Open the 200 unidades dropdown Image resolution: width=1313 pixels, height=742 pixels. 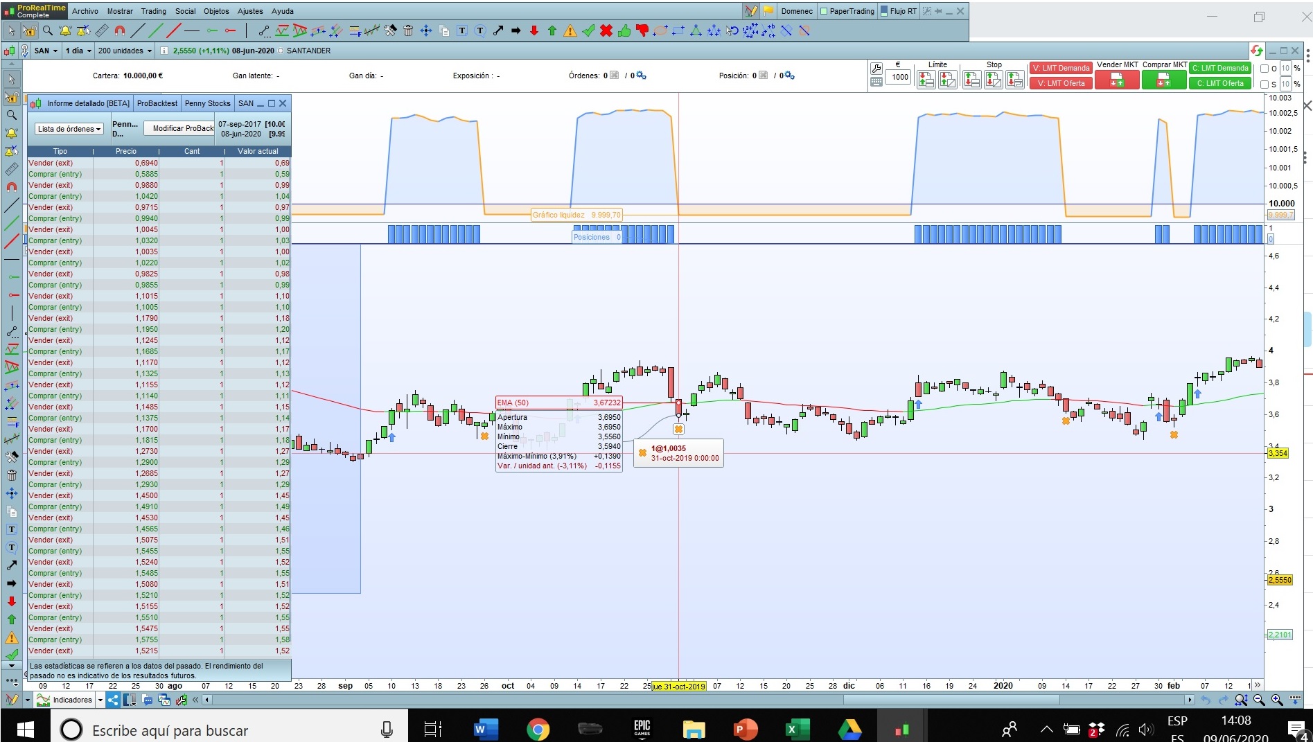[125, 51]
